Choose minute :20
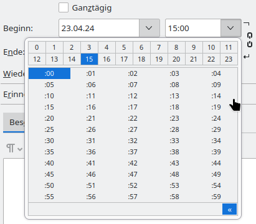 [49, 118]
